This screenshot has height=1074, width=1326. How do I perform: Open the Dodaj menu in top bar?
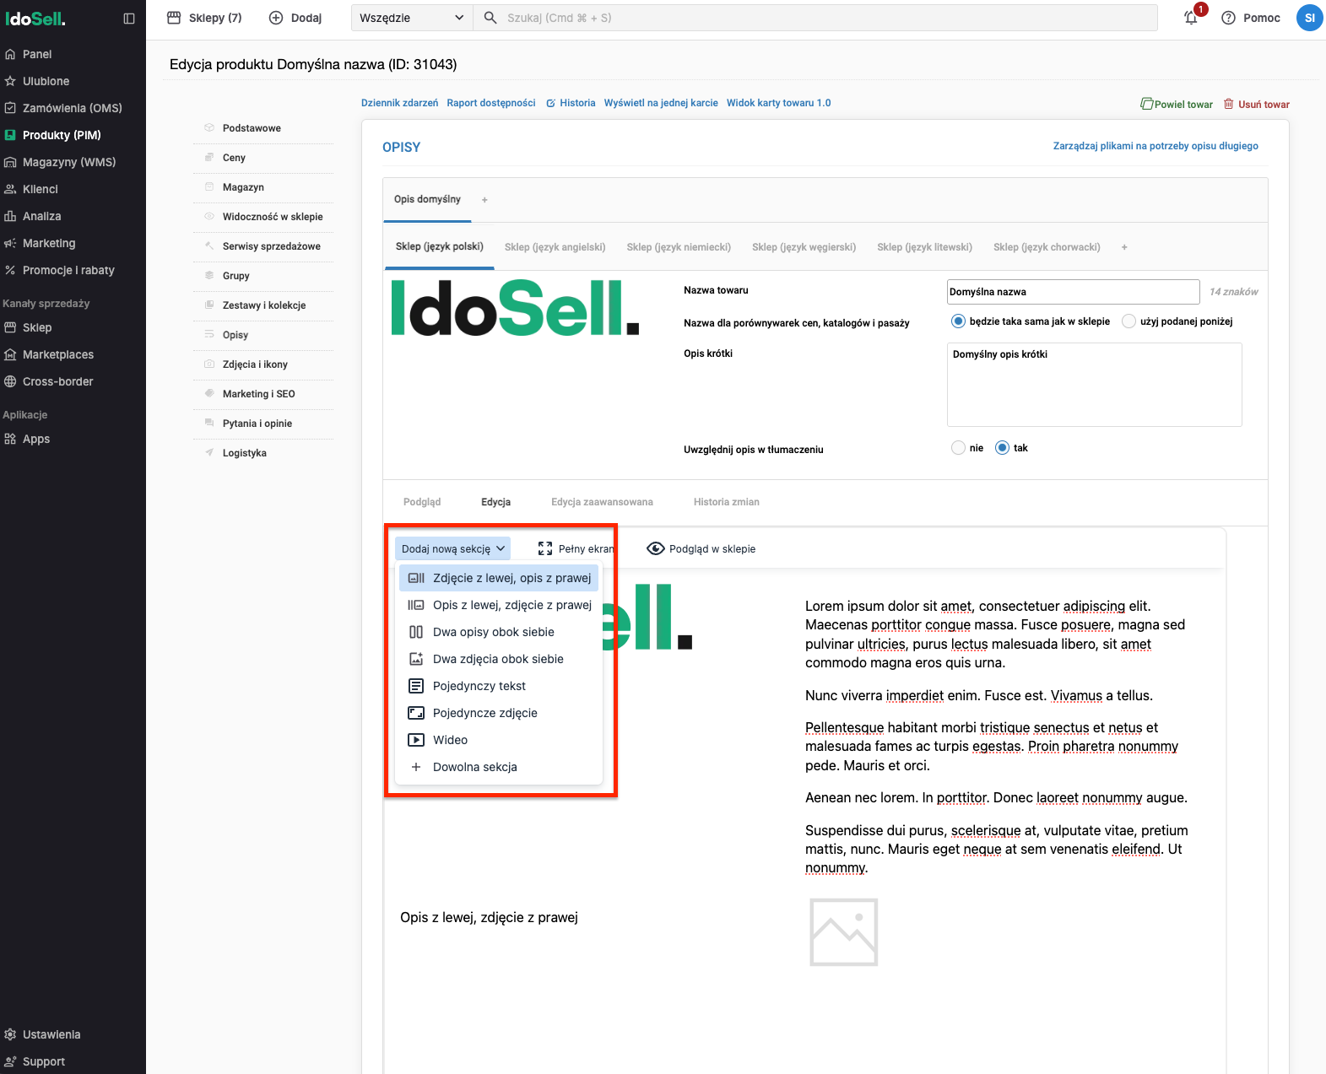coord(295,18)
